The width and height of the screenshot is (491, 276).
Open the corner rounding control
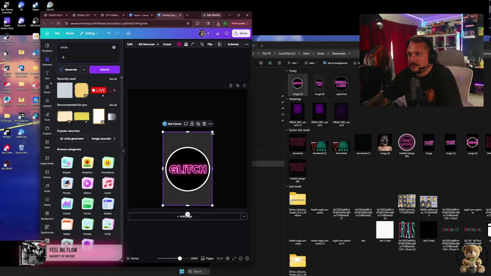tap(193, 44)
